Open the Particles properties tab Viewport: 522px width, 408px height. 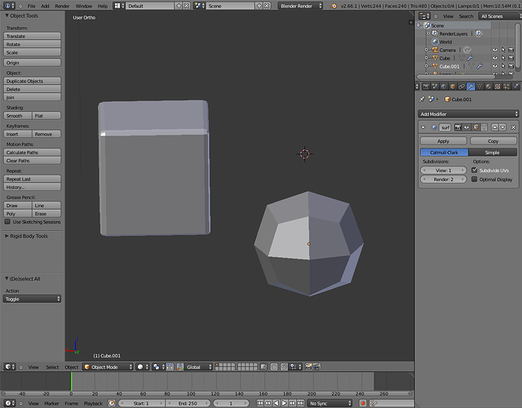(x=507, y=86)
